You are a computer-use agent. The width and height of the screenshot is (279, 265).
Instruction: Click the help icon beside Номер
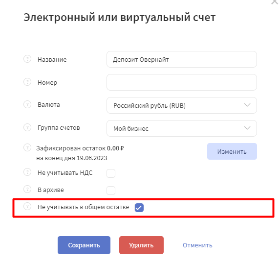pos(27,82)
